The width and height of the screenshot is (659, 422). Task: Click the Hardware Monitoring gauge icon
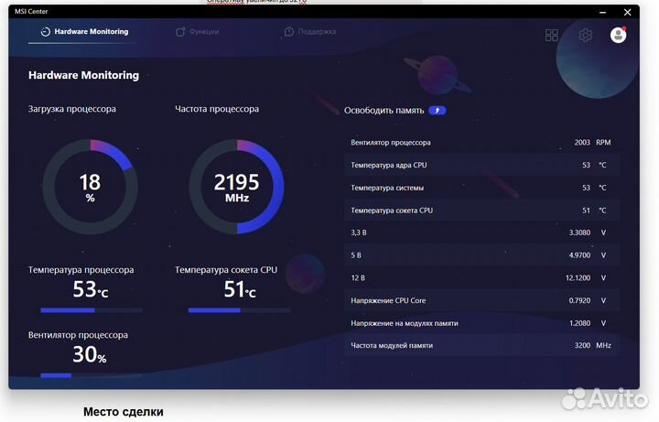45,31
